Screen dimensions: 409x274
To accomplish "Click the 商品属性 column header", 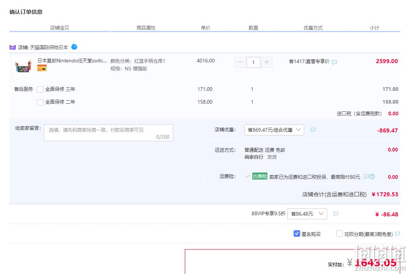I will (x=146, y=28).
